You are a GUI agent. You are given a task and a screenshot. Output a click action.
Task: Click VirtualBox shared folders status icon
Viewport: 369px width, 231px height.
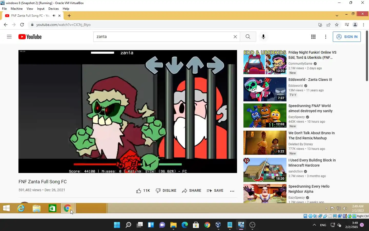tap(330, 216)
